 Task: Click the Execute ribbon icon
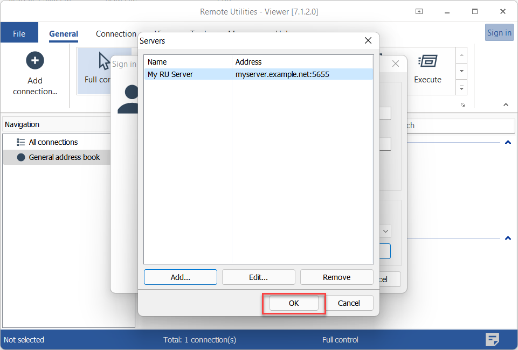coord(427,61)
